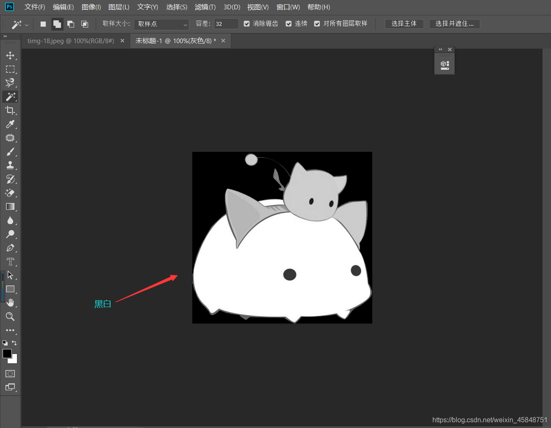Click the 选择主体 button

[404, 24]
